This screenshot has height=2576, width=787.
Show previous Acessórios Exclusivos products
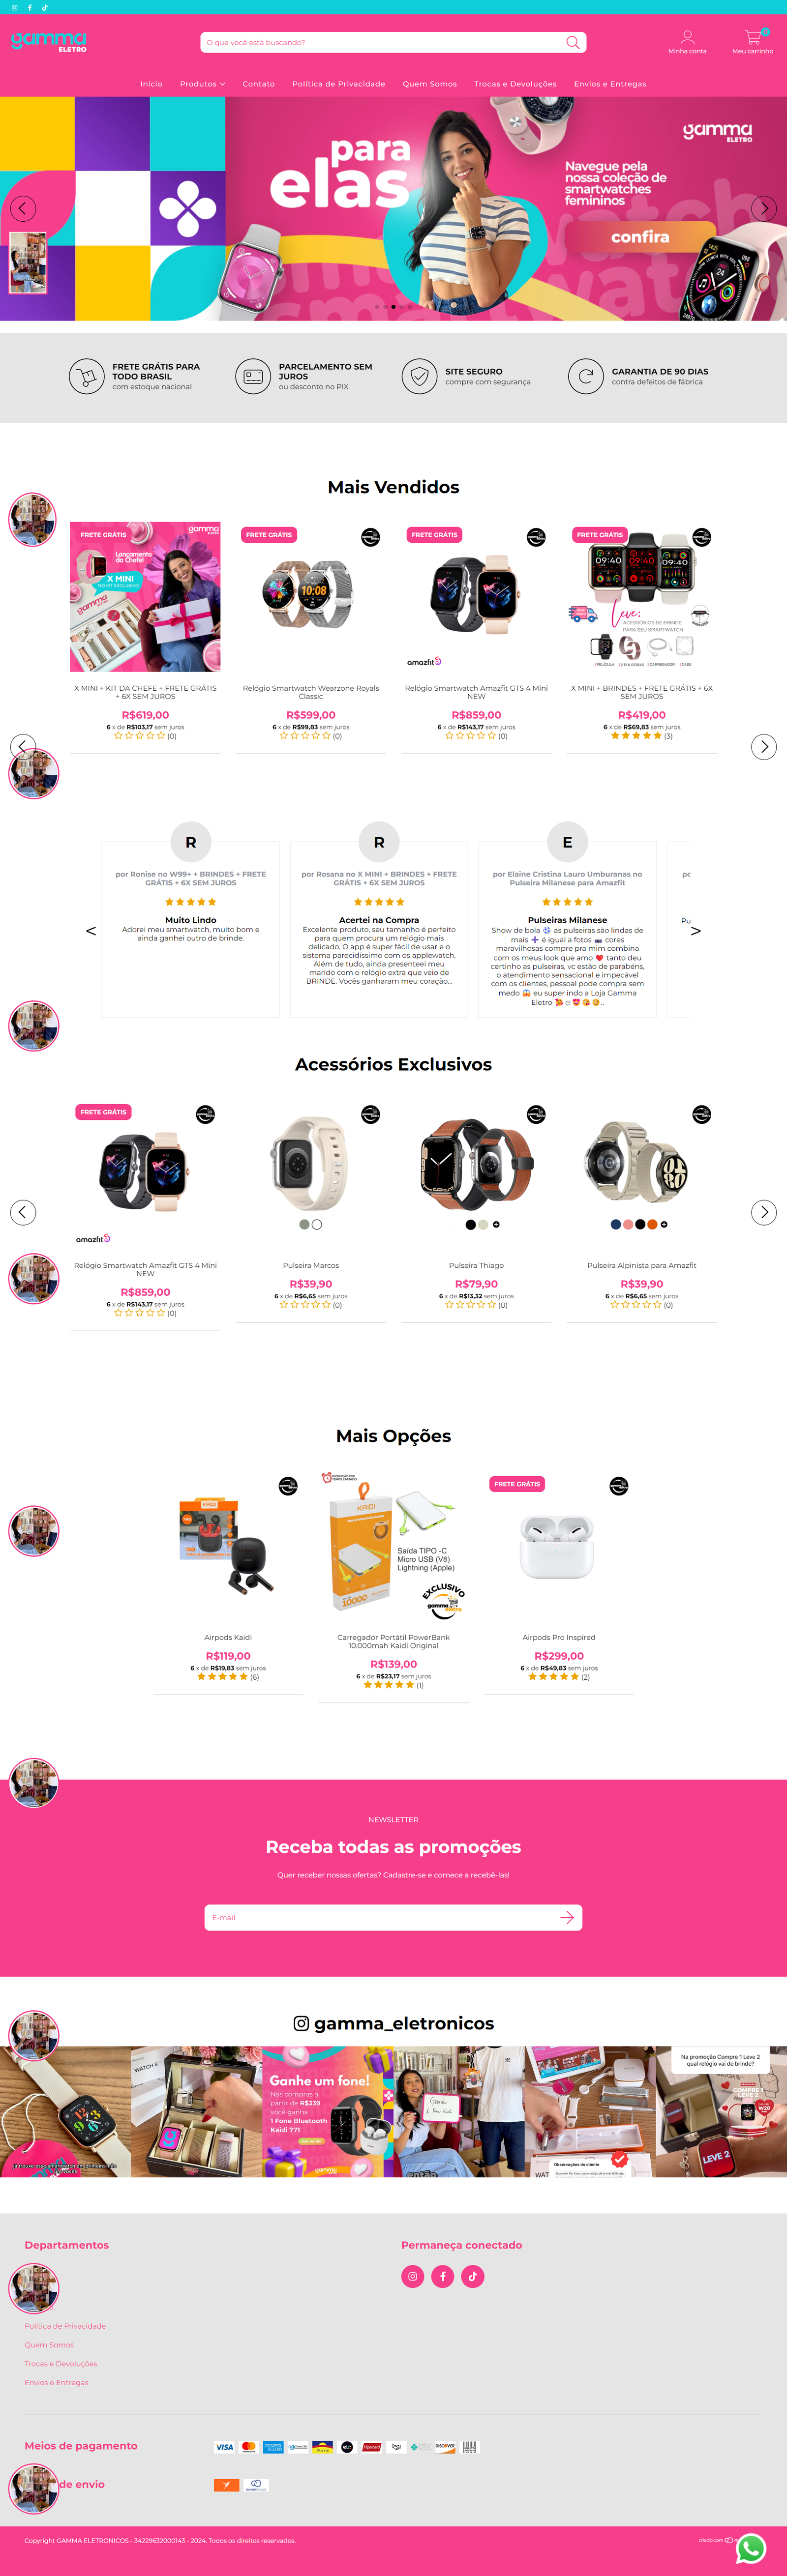click(23, 1212)
